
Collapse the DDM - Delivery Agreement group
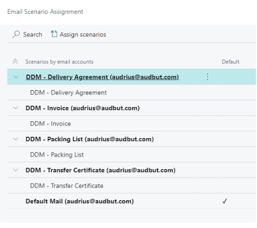point(16,77)
